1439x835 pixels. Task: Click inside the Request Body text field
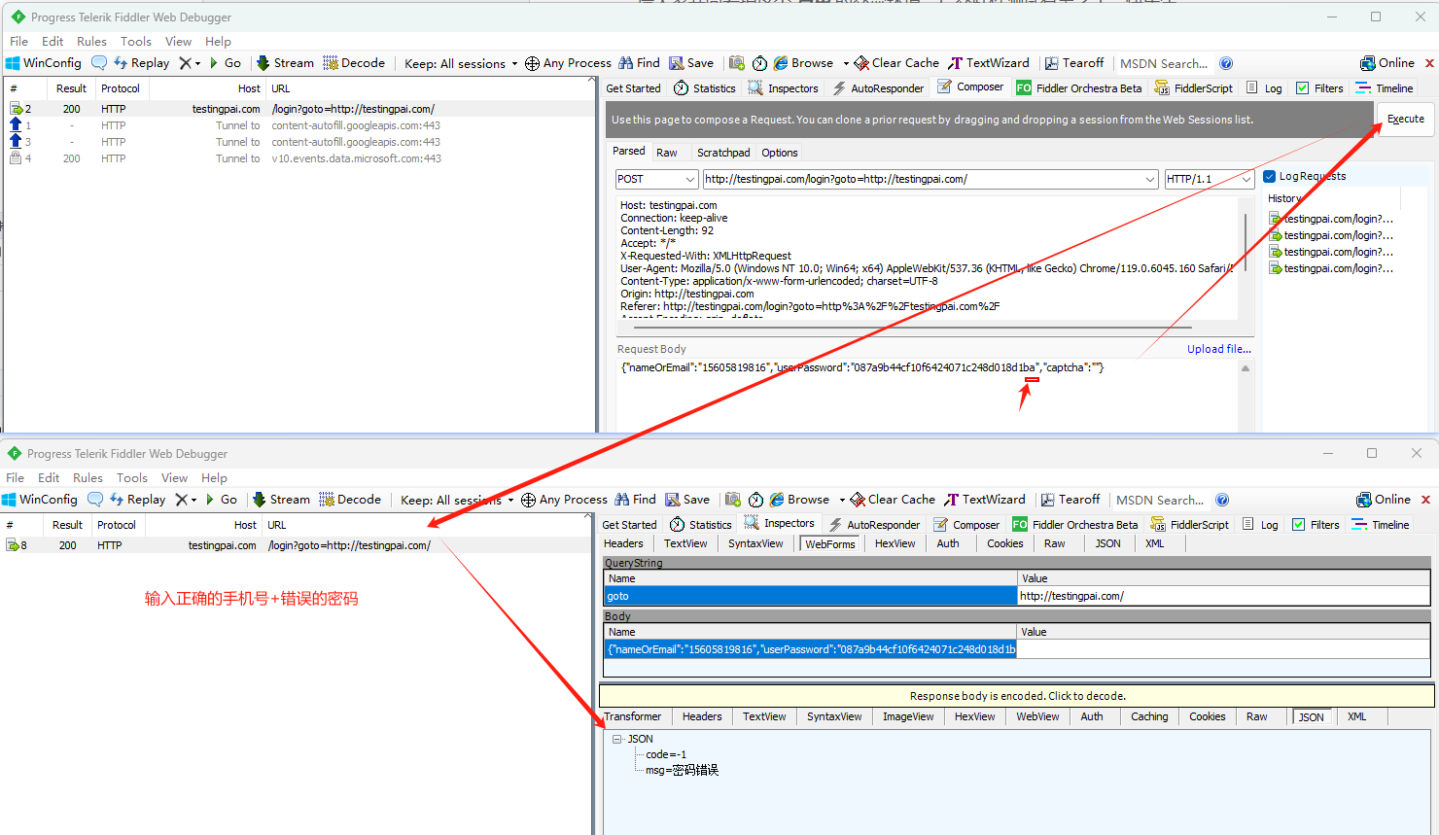point(927,396)
